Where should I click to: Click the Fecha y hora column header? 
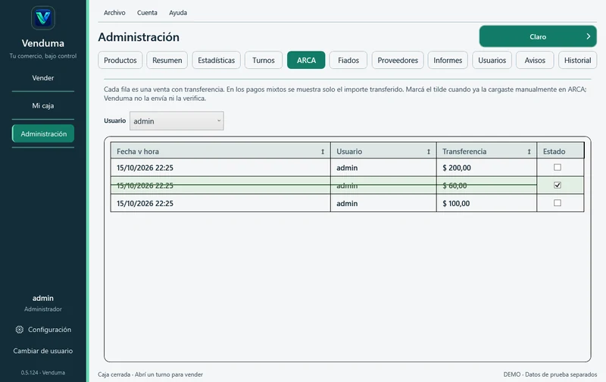click(220, 151)
